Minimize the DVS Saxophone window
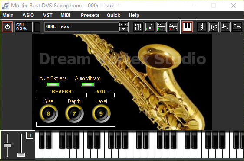Image resolution: width=244 pixels, height=161 pixels. tap(194, 6)
